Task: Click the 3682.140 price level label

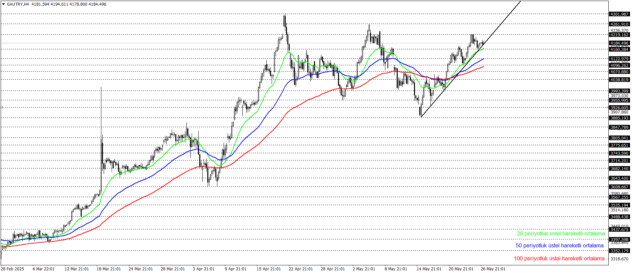Action: coord(619,169)
